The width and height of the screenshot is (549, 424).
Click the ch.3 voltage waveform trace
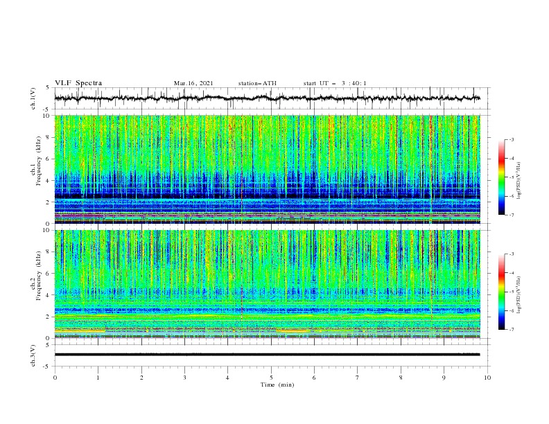[267, 355]
